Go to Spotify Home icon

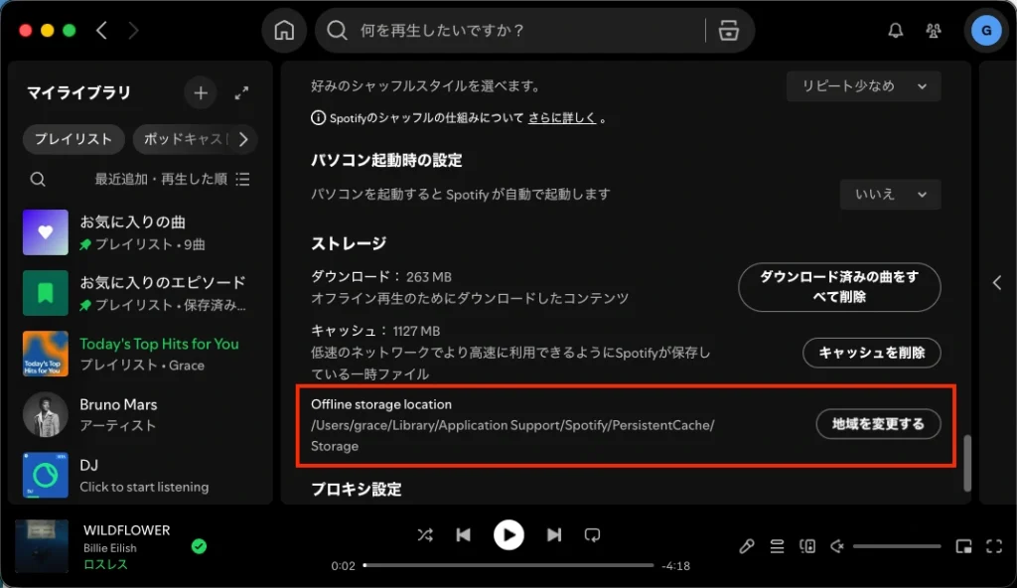(284, 31)
